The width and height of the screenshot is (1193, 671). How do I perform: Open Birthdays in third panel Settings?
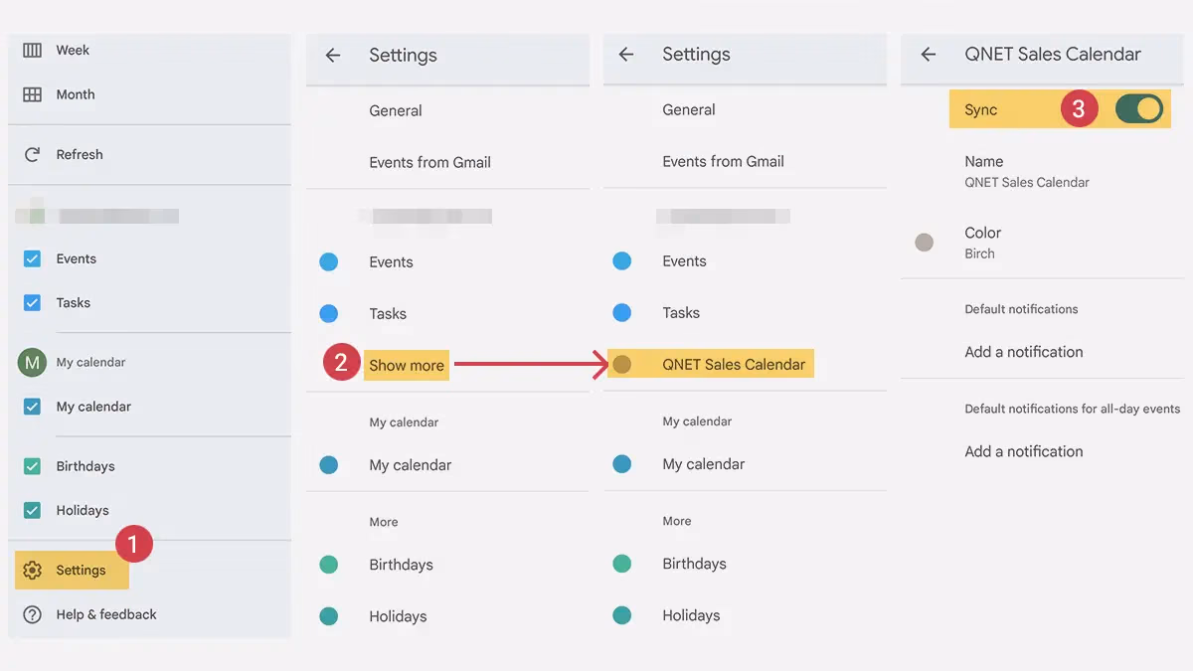point(694,564)
